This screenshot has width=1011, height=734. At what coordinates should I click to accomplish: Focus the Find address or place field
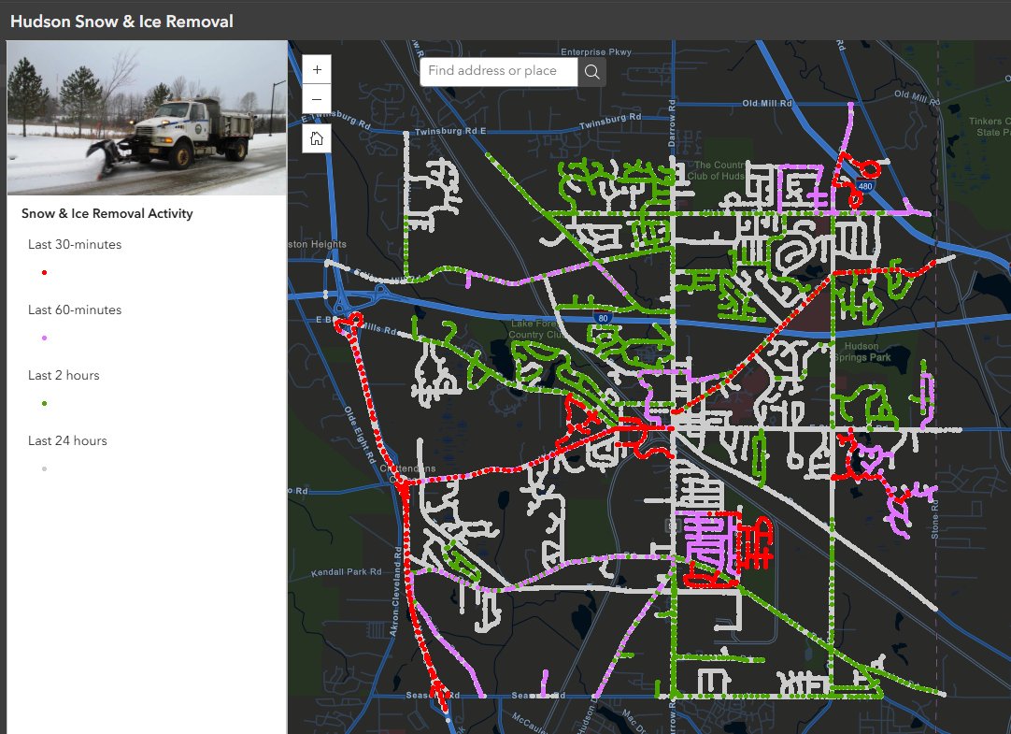pyautogui.click(x=498, y=72)
